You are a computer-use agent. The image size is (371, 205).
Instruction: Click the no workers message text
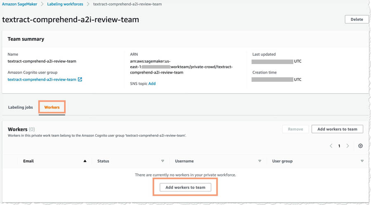pos(185,175)
